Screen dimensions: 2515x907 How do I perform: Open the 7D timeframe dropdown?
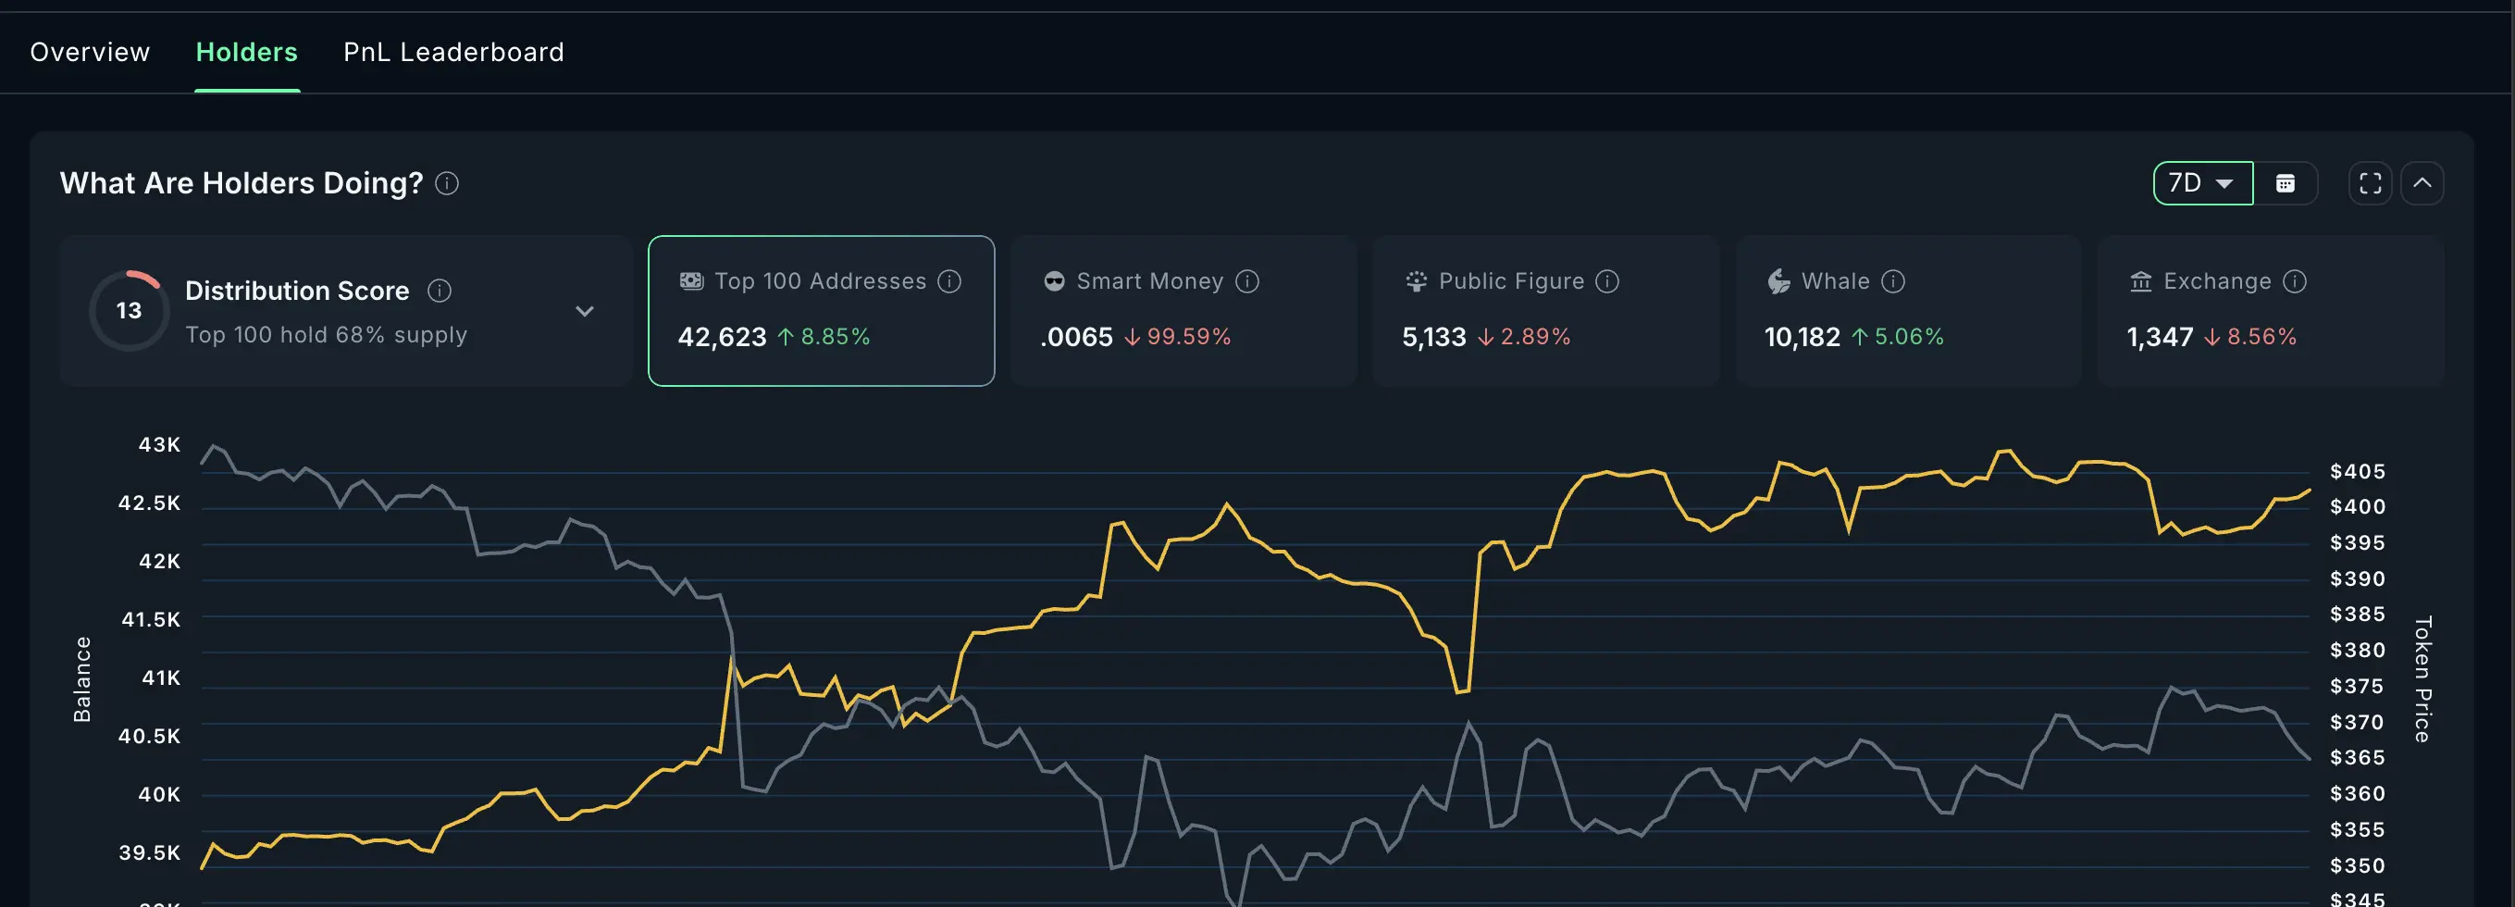(2202, 182)
